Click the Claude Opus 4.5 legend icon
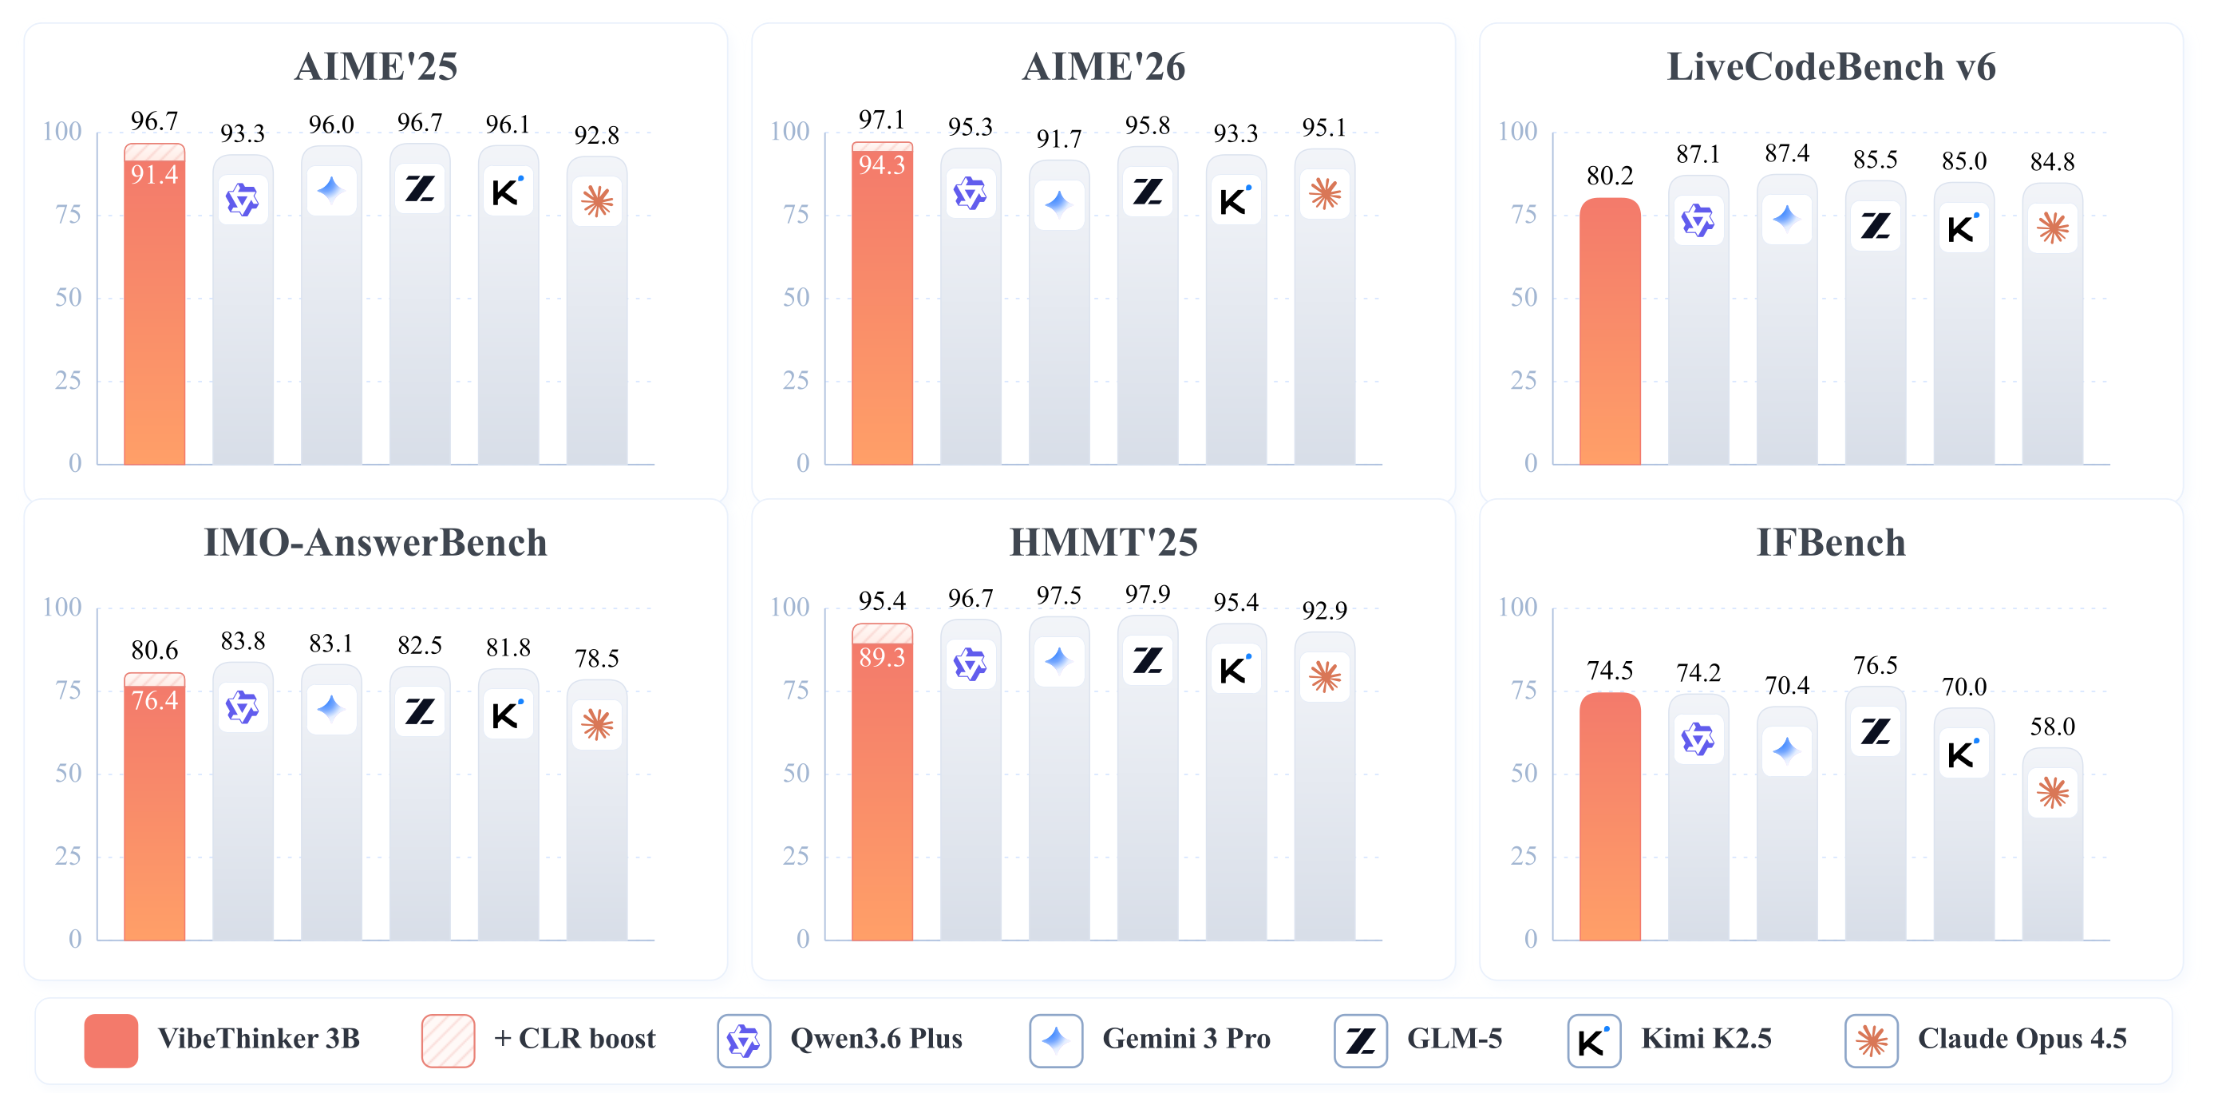 click(x=1871, y=1041)
